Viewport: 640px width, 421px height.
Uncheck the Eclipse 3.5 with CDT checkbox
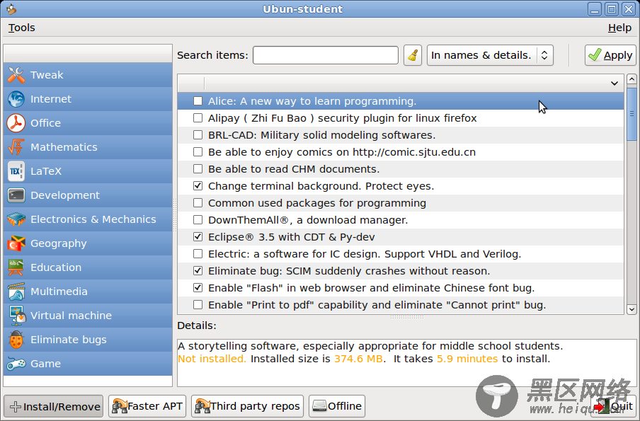[198, 237]
